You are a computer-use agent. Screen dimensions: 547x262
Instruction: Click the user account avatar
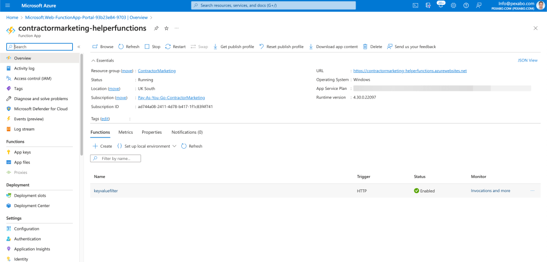[541, 5]
